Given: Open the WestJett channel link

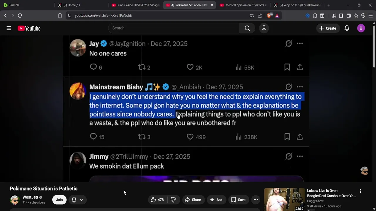Looking at the screenshot, I should pyautogui.click(x=30, y=197).
